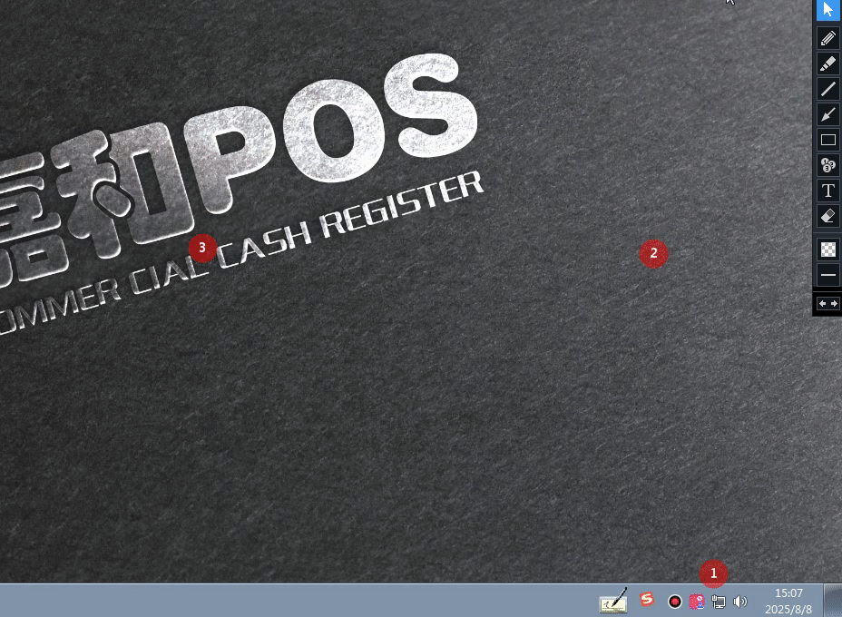Click the Sogou input method tray icon
The height and width of the screenshot is (617, 842).
[x=647, y=599]
